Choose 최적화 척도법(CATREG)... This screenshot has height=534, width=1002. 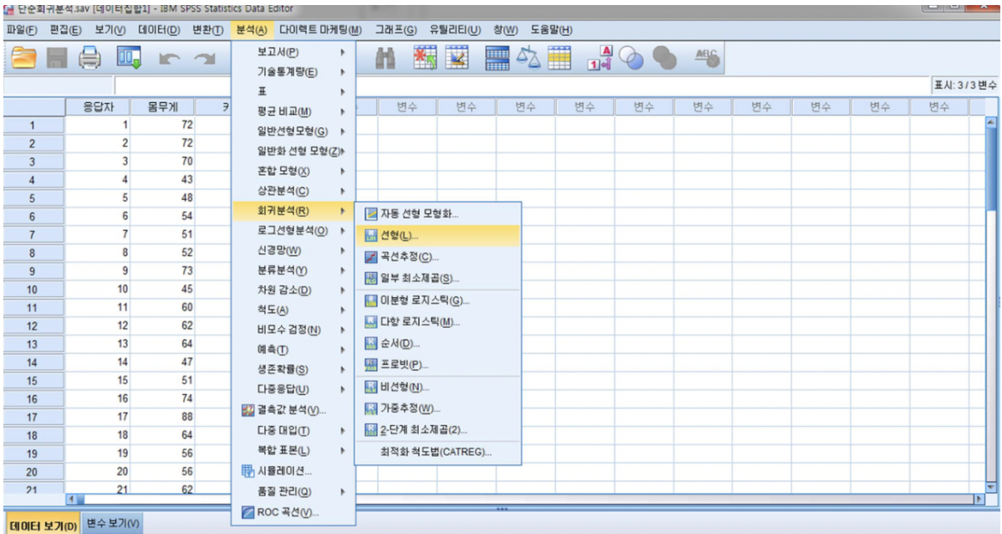pyautogui.click(x=438, y=452)
